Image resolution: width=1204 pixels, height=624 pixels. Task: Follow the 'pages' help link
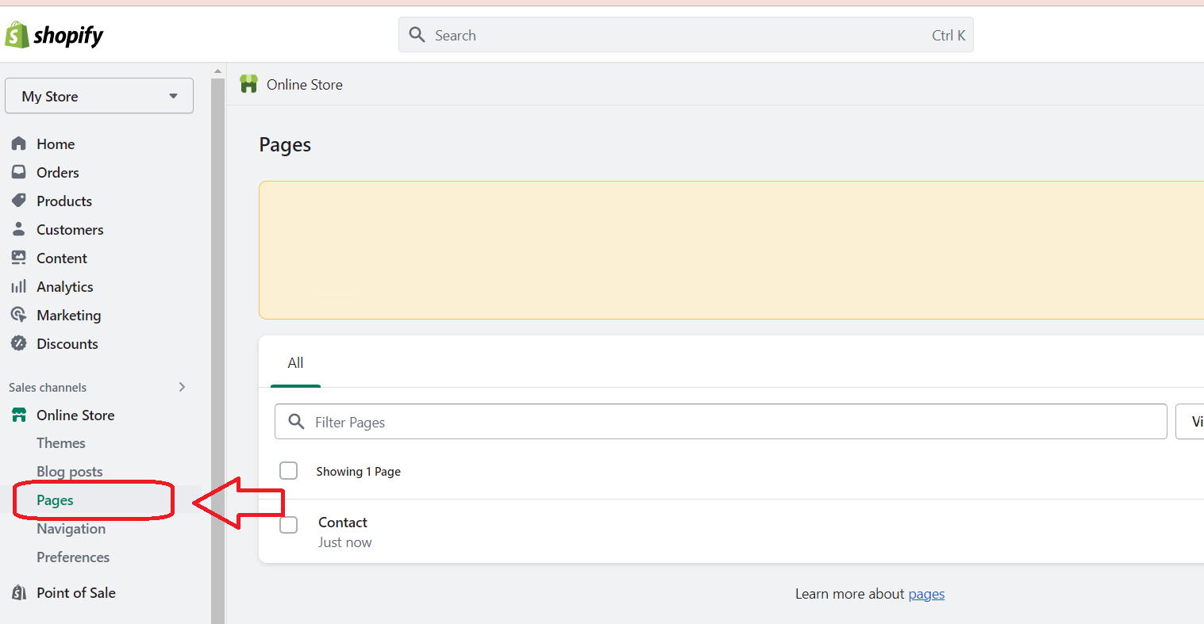(926, 594)
